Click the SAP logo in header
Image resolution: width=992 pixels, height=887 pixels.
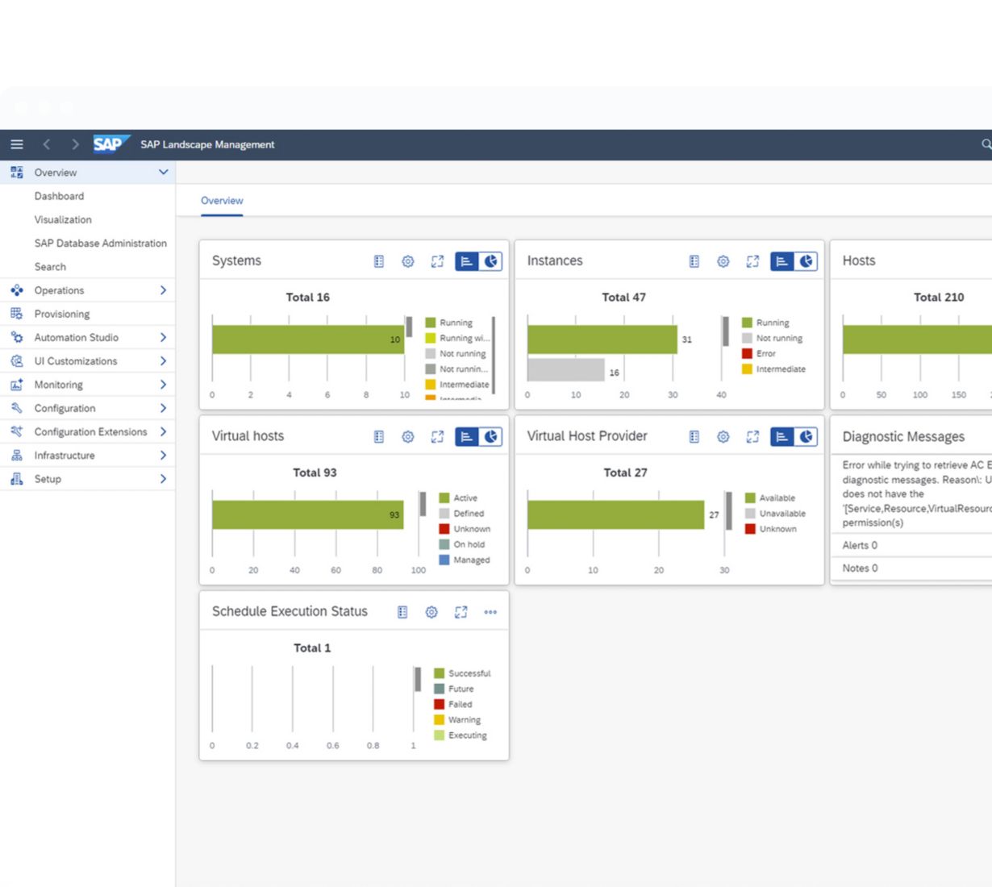coord(109,144)
